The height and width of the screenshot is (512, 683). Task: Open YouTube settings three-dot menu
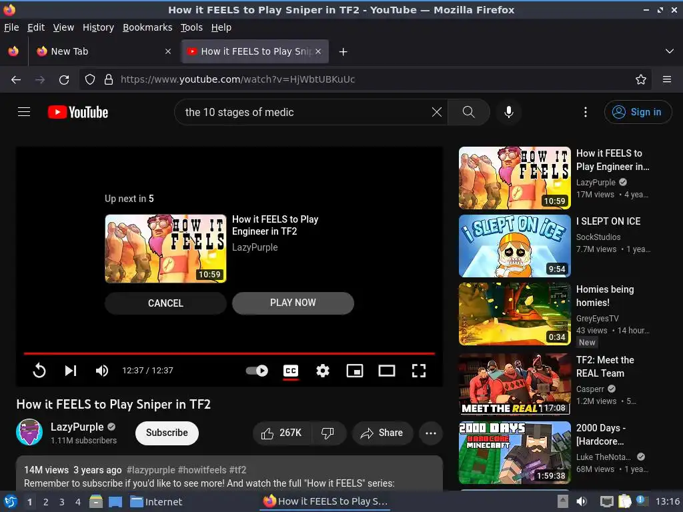586,112
